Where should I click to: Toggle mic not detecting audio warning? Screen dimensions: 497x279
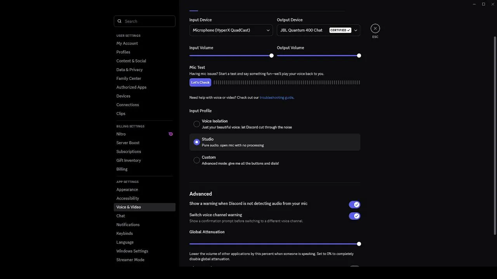pos(355,205)
